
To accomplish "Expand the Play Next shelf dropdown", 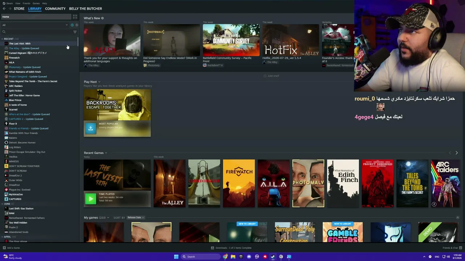I will tap(99, 82).
